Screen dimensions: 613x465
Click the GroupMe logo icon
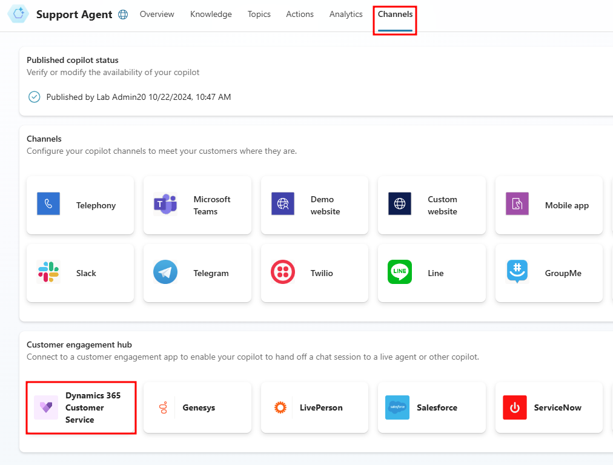[517, 272]
